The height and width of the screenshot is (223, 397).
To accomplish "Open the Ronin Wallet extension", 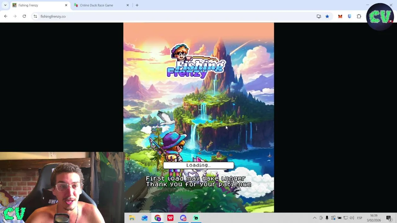I will coord(350,16).
